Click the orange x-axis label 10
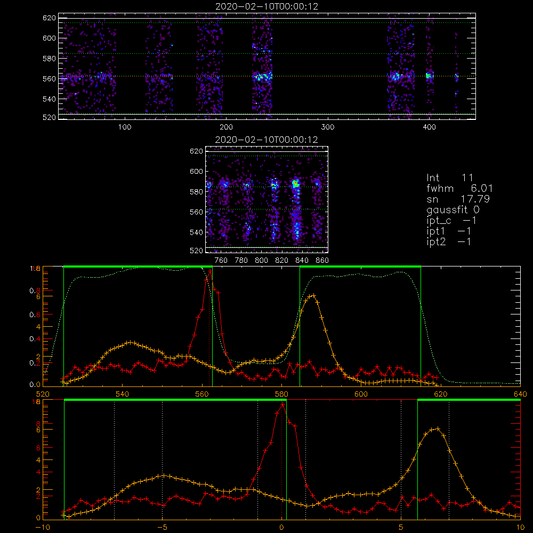 (x=520, y=527)
